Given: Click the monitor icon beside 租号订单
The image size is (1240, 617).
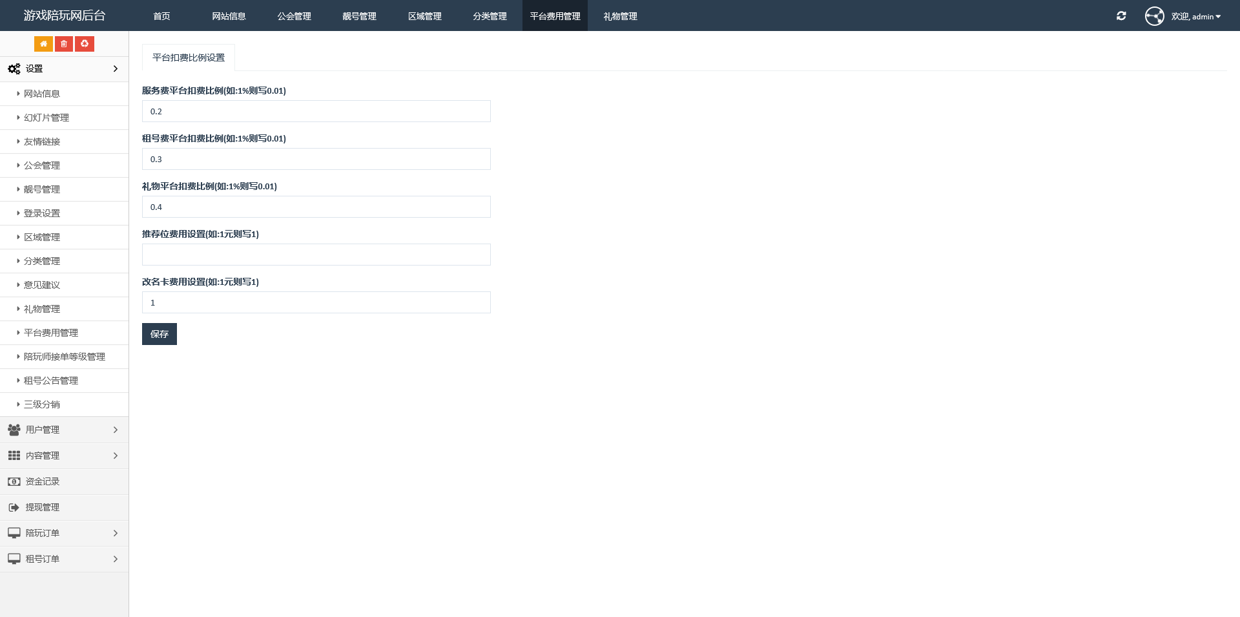Looking at the screenshot, I should point(14,559).
